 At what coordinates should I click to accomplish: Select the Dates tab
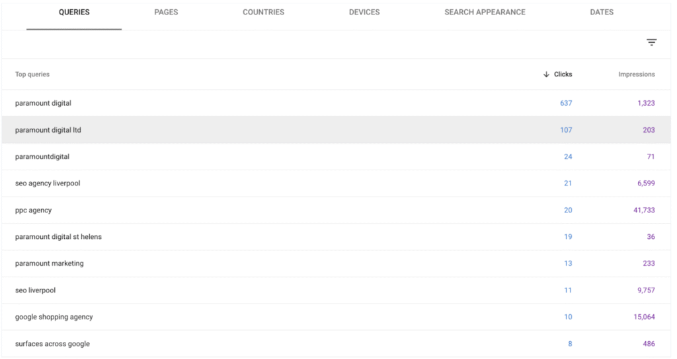(602, 12)
